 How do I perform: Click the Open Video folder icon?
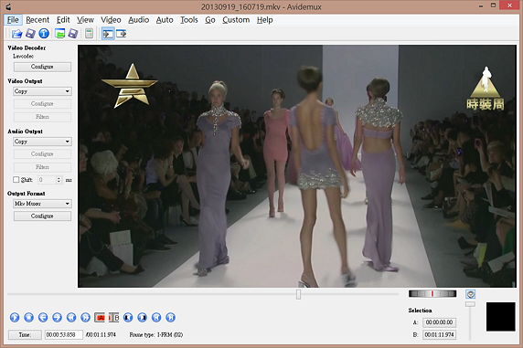pos(16,34)
